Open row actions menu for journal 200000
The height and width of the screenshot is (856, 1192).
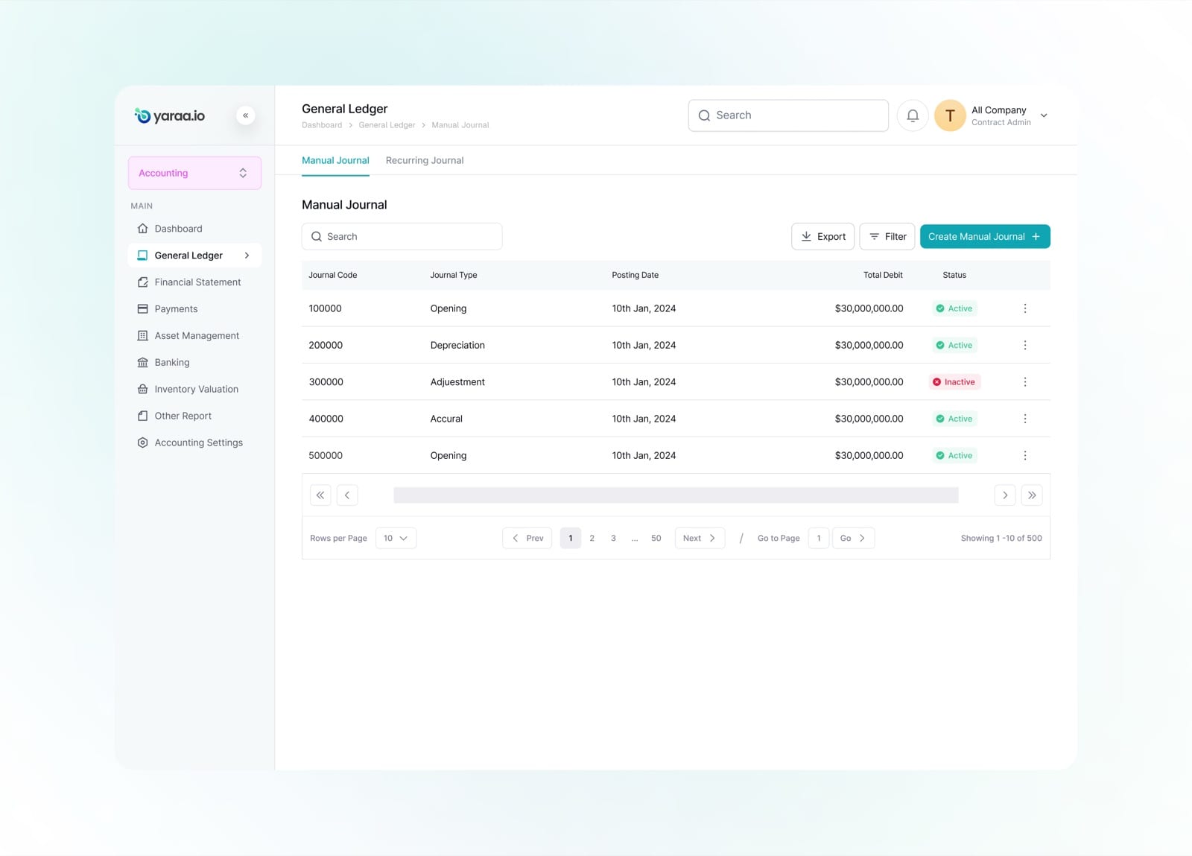[x=1025, y=345]
